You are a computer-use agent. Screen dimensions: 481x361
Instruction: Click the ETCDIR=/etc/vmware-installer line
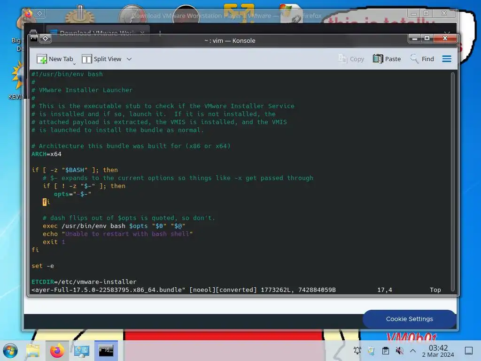click(84, 282)
